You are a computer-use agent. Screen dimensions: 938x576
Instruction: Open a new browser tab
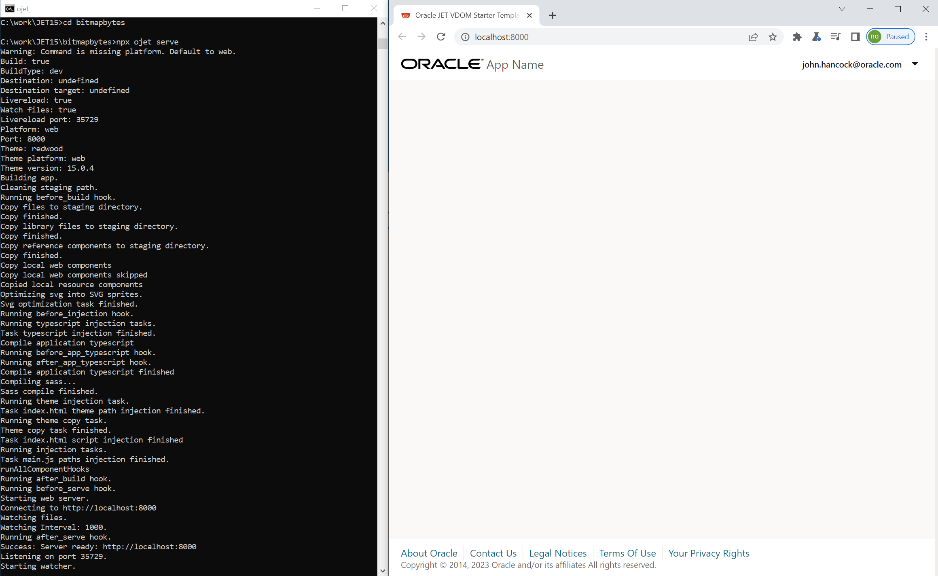(553, 15)
